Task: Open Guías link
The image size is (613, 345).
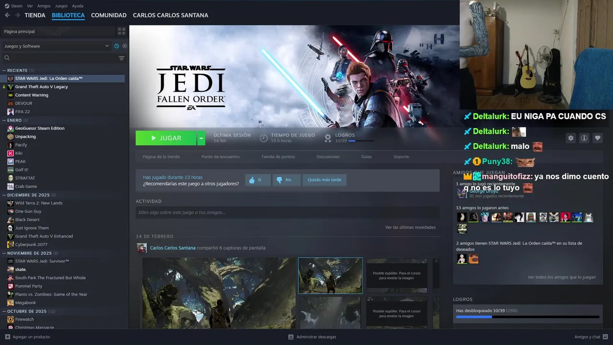Action: (366, 157)
